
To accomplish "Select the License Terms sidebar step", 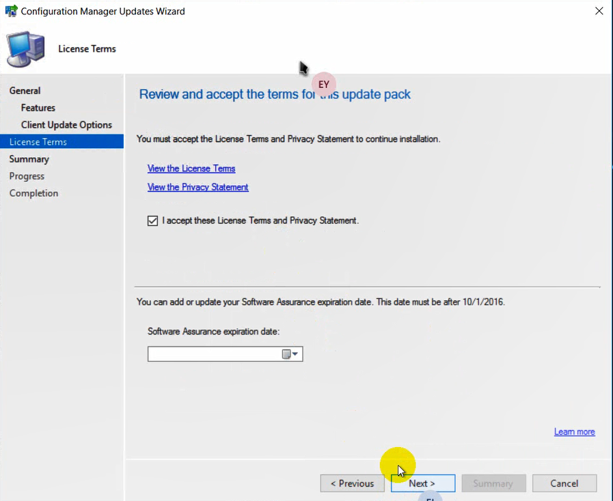I will coord(62,142).
